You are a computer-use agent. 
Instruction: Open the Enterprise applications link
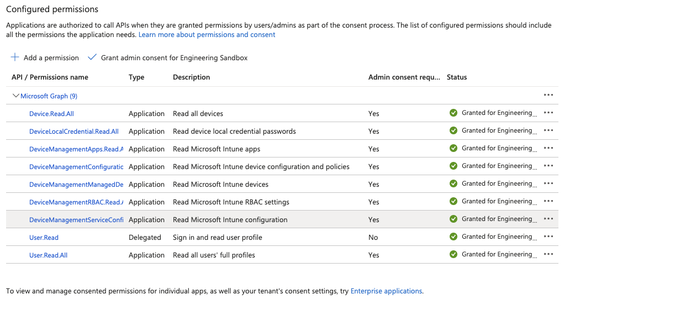pos(386,291)
